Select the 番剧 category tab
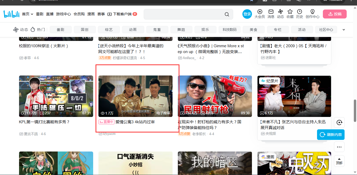 (x=60, y=30)
